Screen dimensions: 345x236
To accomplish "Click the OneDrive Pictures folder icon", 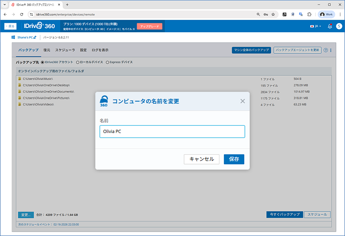I will coord(19,98).
